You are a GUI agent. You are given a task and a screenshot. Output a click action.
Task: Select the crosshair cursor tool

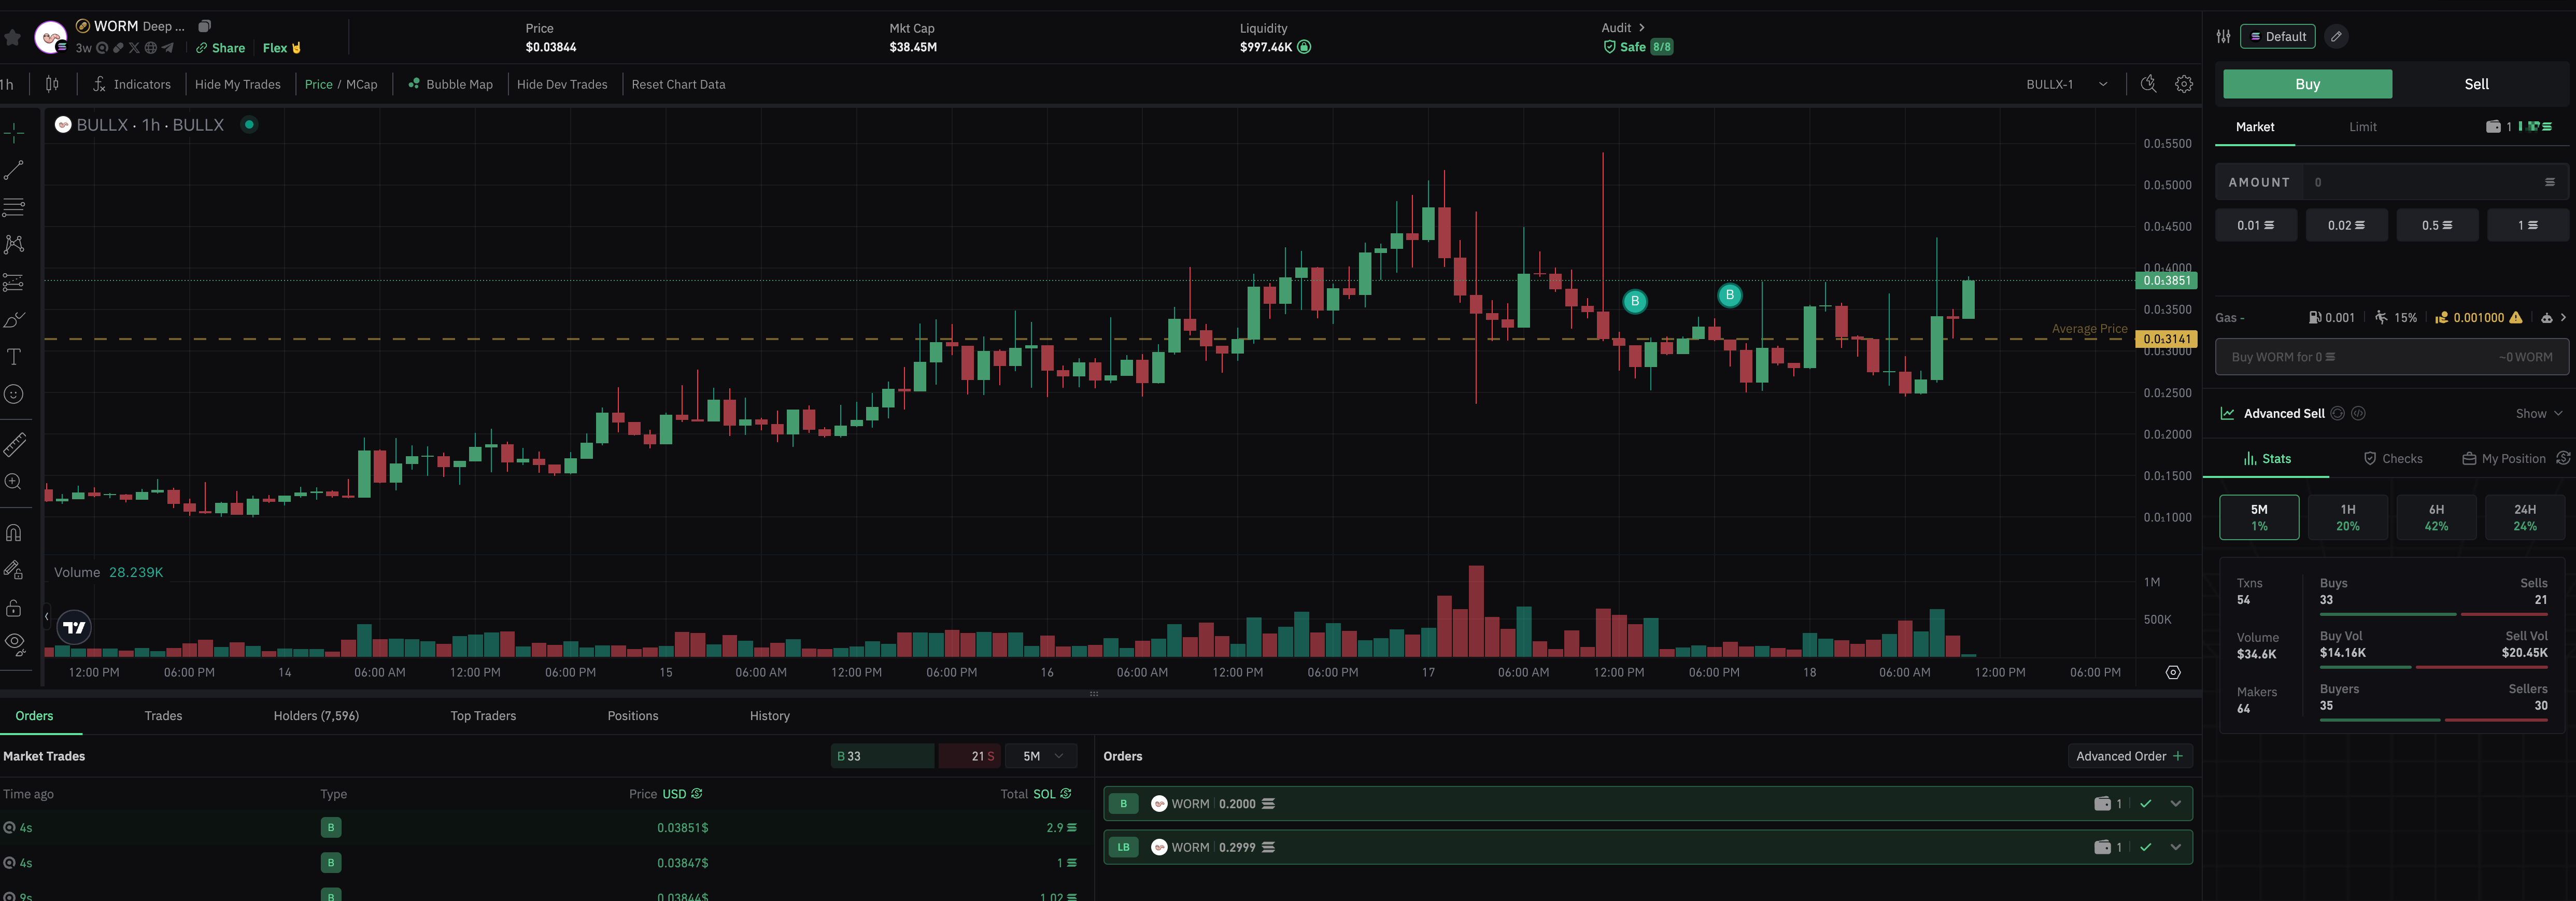[x=14, y=133]
